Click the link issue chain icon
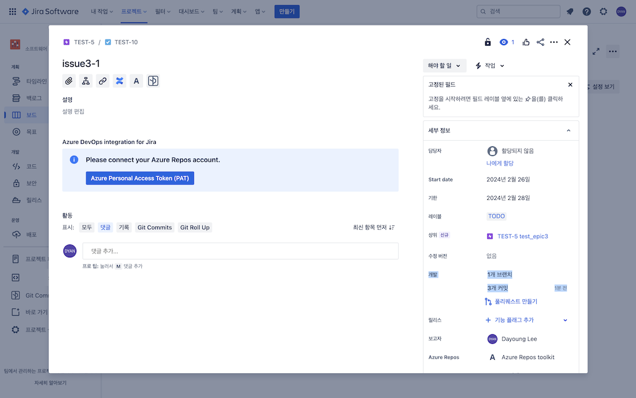The image size is (636, 398). 102,81
